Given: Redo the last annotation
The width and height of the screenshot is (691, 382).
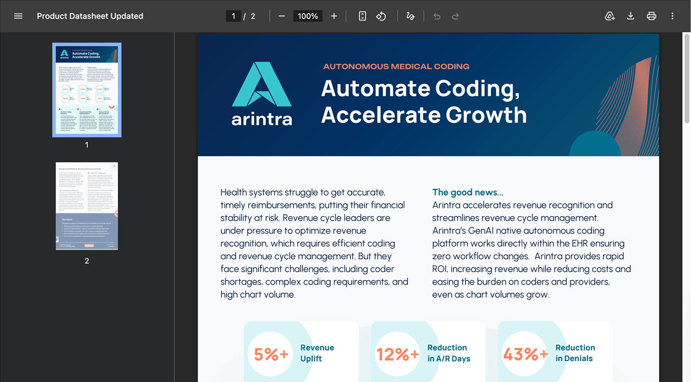Looking at the screenshot, I should [455, 16].
